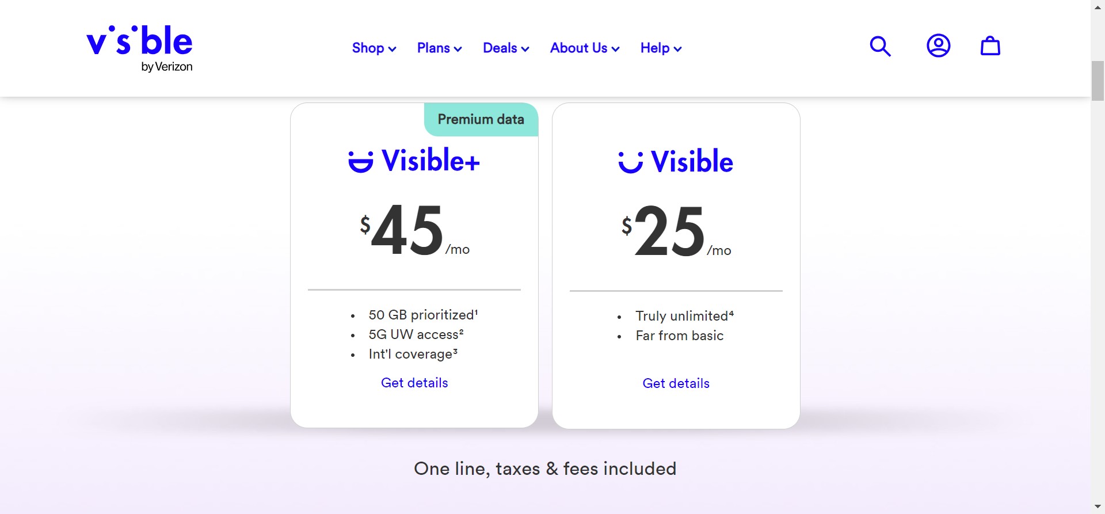Get details for the Visible+ plan
The image size is (1105, 514).
pos(414,383)
